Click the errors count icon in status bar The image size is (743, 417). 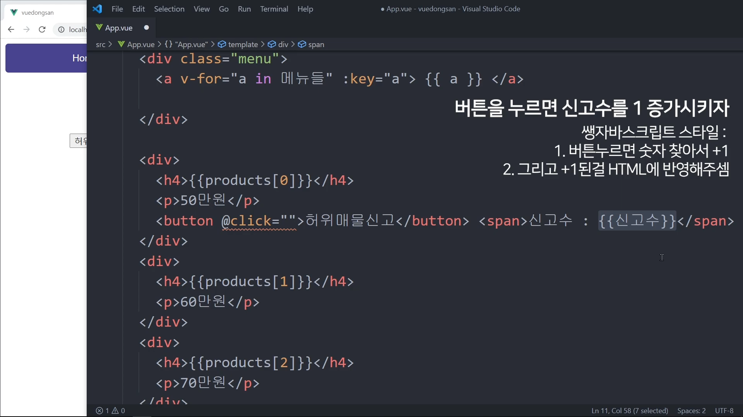[x=99, y=411]
